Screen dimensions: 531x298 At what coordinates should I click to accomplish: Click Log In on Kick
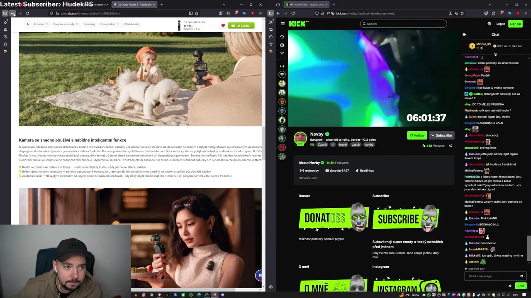501,24
